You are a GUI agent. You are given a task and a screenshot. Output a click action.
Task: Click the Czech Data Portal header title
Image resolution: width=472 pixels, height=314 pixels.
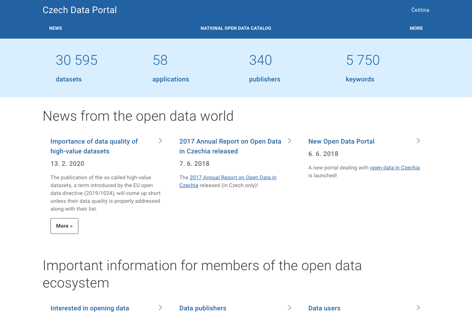(x=80, y=10)
